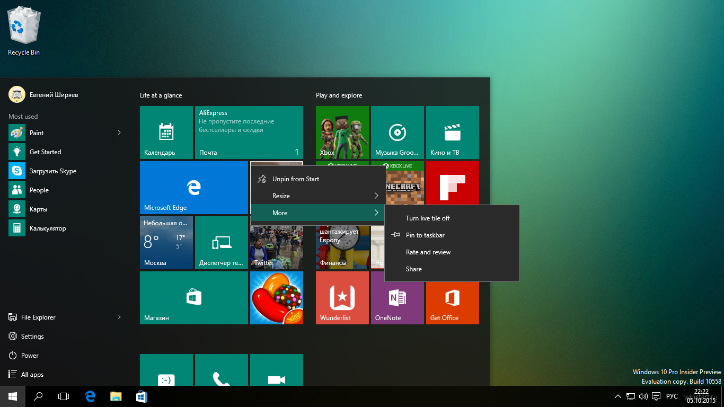Launch the OneNote tile
This screenshot has width=724, height=407.
[x=398, y=302]
